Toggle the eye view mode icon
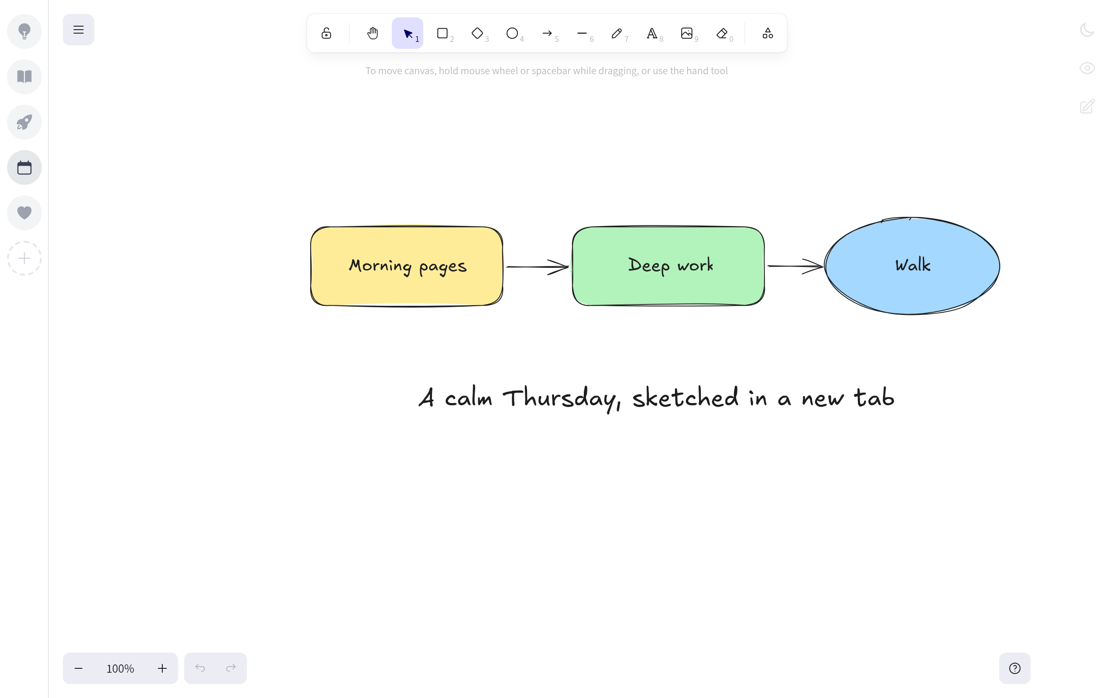 (1087, 68)
